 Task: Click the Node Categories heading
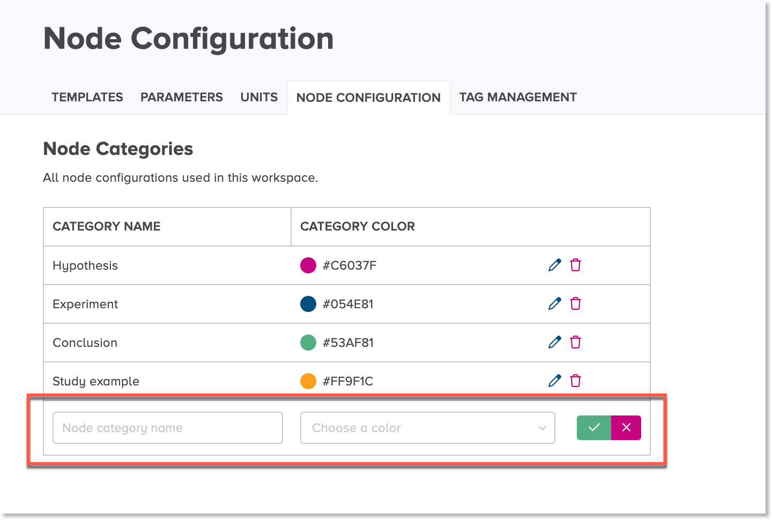point(118,149)
